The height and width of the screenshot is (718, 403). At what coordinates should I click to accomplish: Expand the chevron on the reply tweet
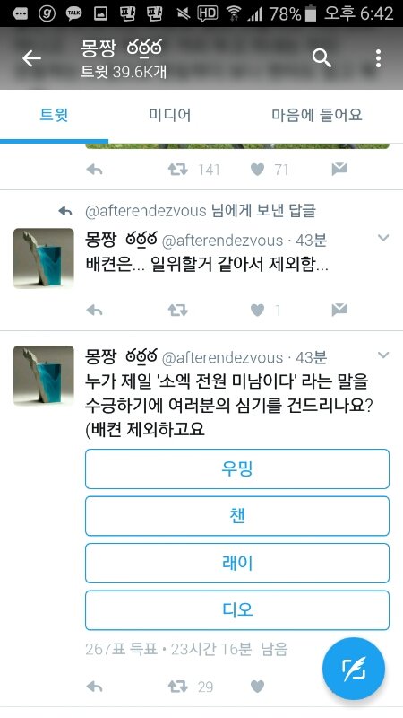[383, 238]
